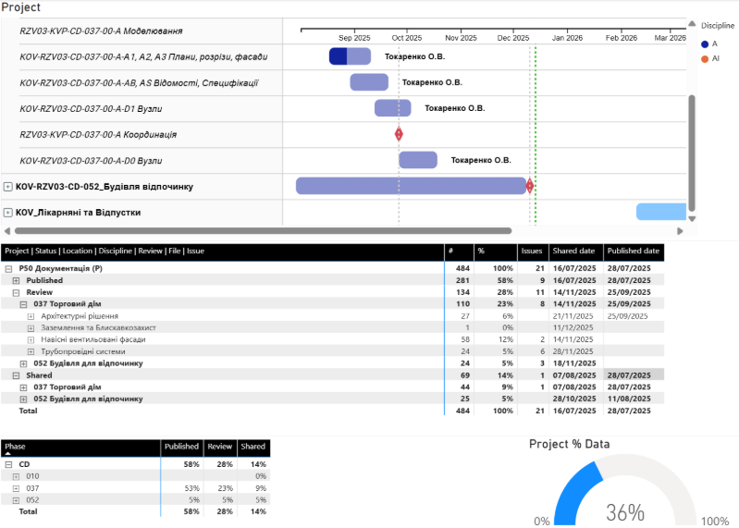Sort by the % column header

[496, 252]
